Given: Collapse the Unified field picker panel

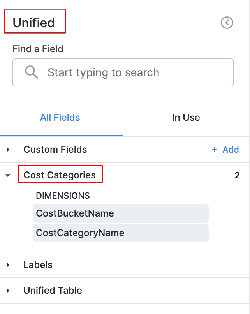Looking at the screenshot, I should coord(227,23).
